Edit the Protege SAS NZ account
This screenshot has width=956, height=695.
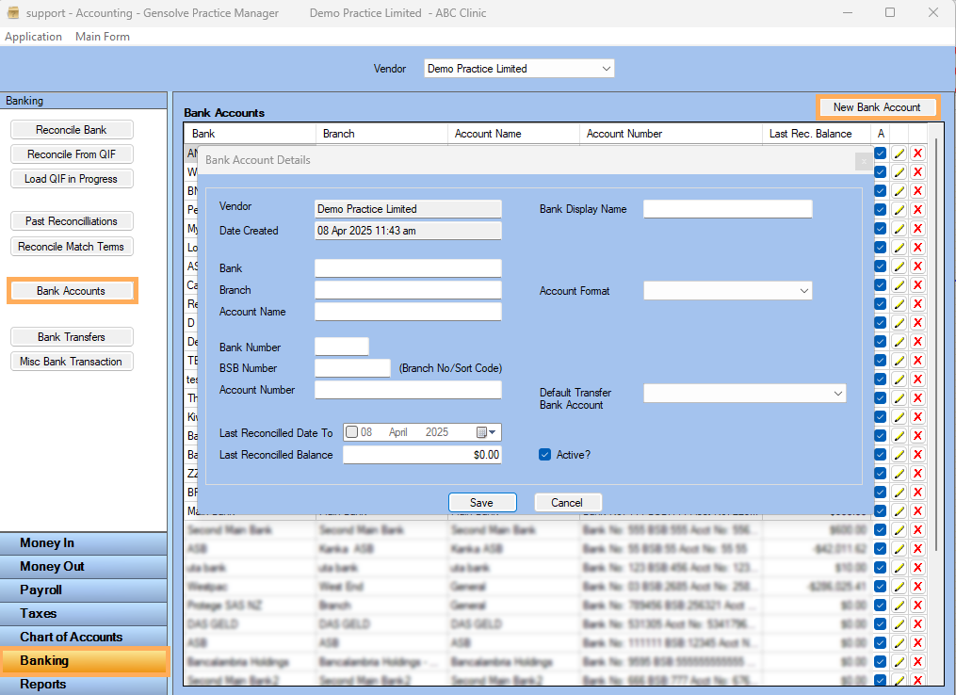pos(899,606)
